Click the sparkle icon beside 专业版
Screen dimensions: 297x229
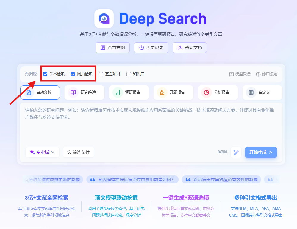point(32,152)
